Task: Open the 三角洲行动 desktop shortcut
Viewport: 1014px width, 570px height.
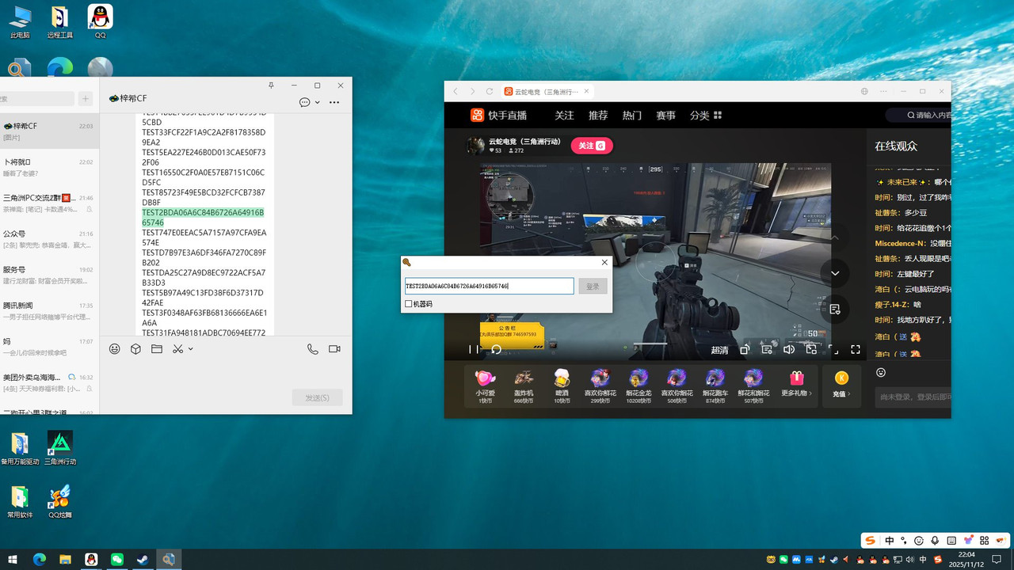Action: [x=60, y=448]
